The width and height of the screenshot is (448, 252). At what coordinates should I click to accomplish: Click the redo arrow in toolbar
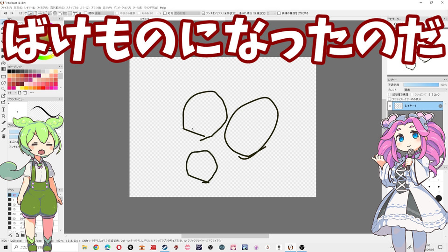[x=12, y=13]
